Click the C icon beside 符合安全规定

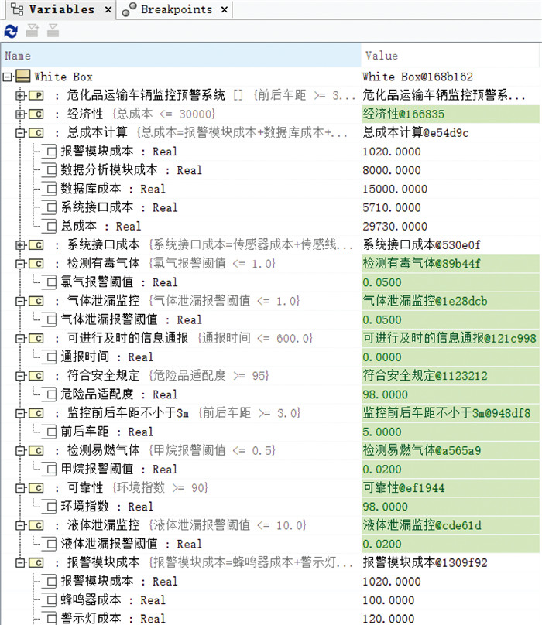36,376
